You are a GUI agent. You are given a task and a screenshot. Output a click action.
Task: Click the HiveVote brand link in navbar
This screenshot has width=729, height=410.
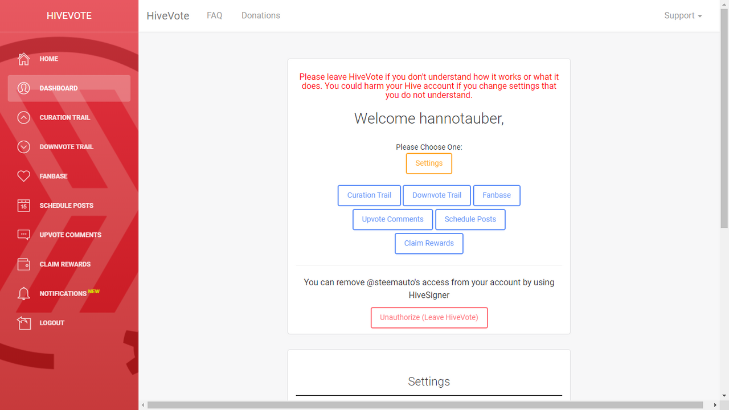pos(168,16)
